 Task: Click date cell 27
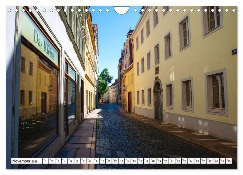(x=210, y=161)
